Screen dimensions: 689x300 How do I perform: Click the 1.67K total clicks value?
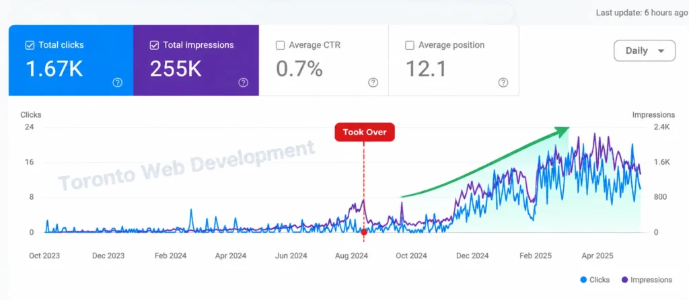coord(54,69)
